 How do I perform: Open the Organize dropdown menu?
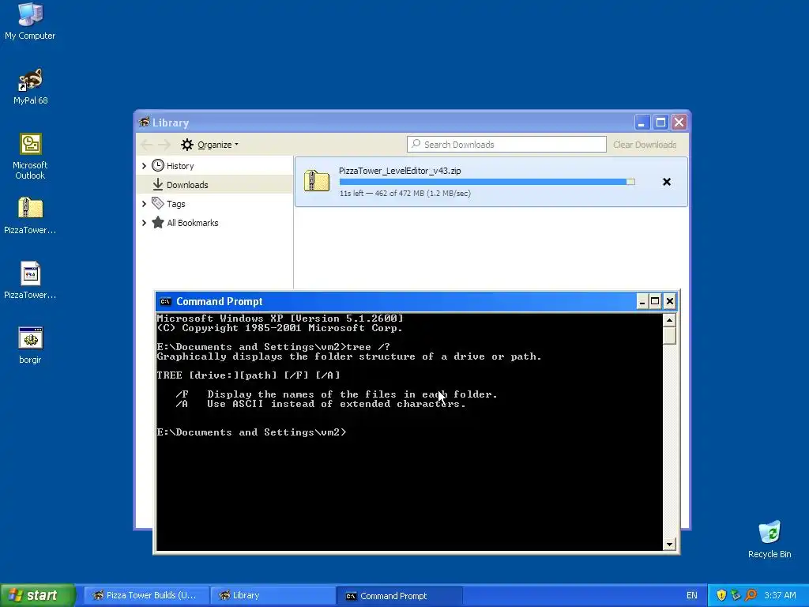[210, 145]
